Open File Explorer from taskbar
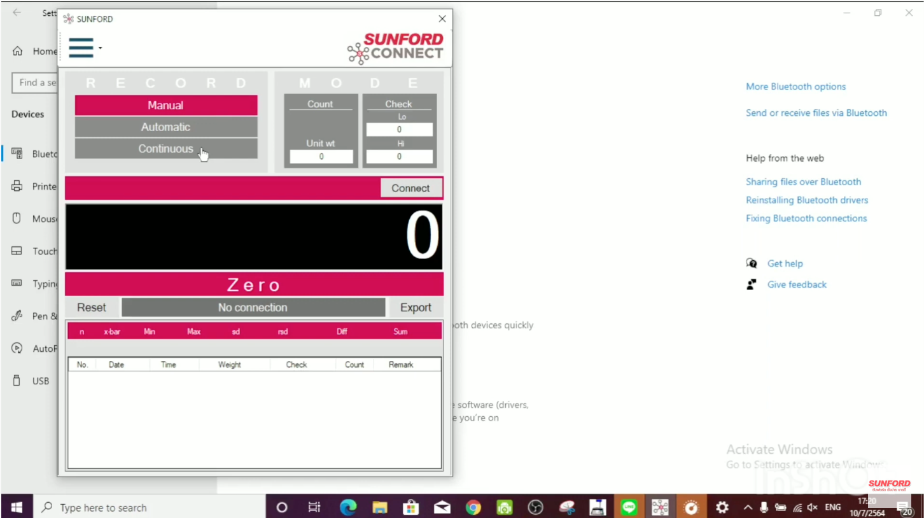The image size is (924, 518). click(380, 507)
